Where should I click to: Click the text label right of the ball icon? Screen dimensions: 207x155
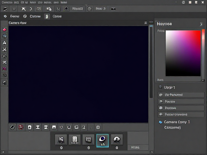pyautogui.click(x=101, y=9)
